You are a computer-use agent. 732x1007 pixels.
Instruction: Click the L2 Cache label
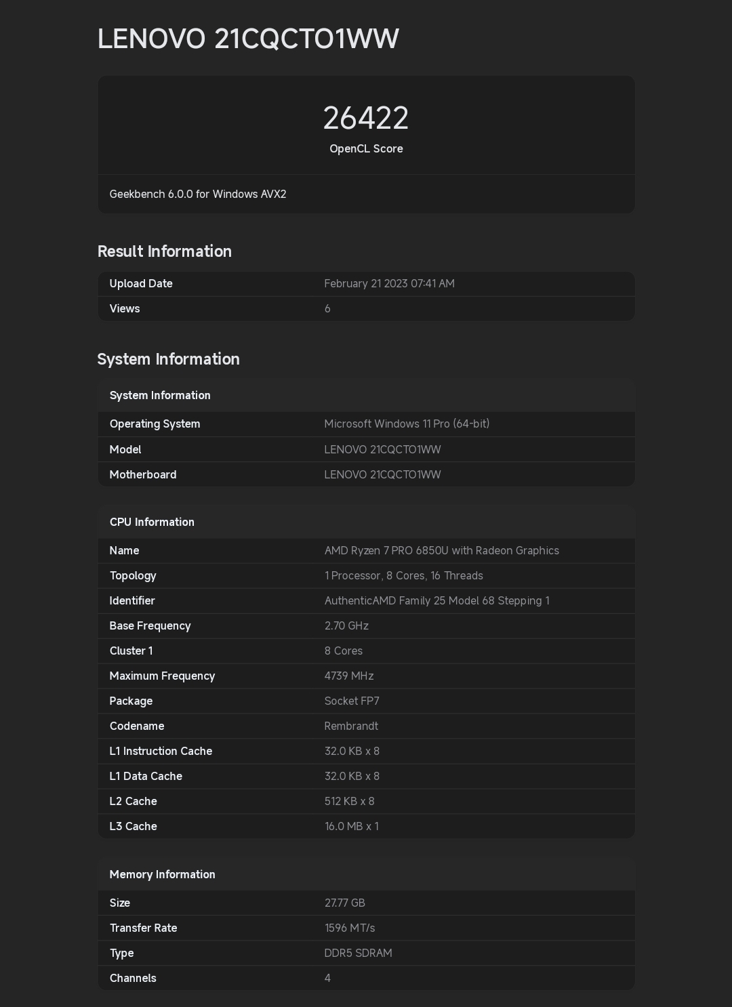click(x=134, y=801)
